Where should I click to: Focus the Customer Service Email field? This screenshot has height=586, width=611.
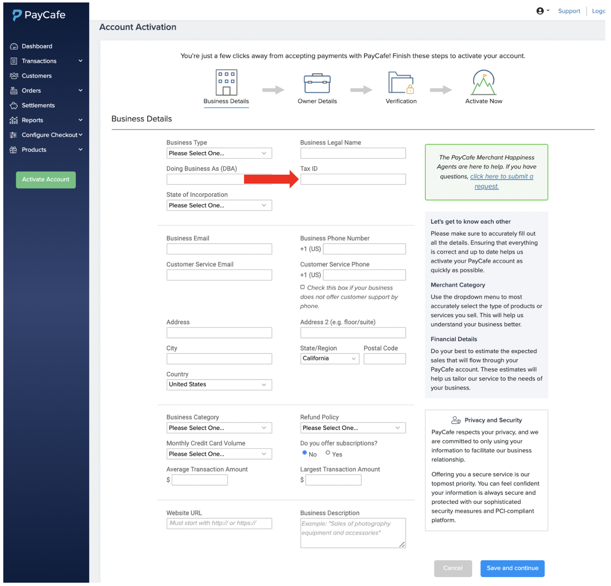click(x=219, y=275)
